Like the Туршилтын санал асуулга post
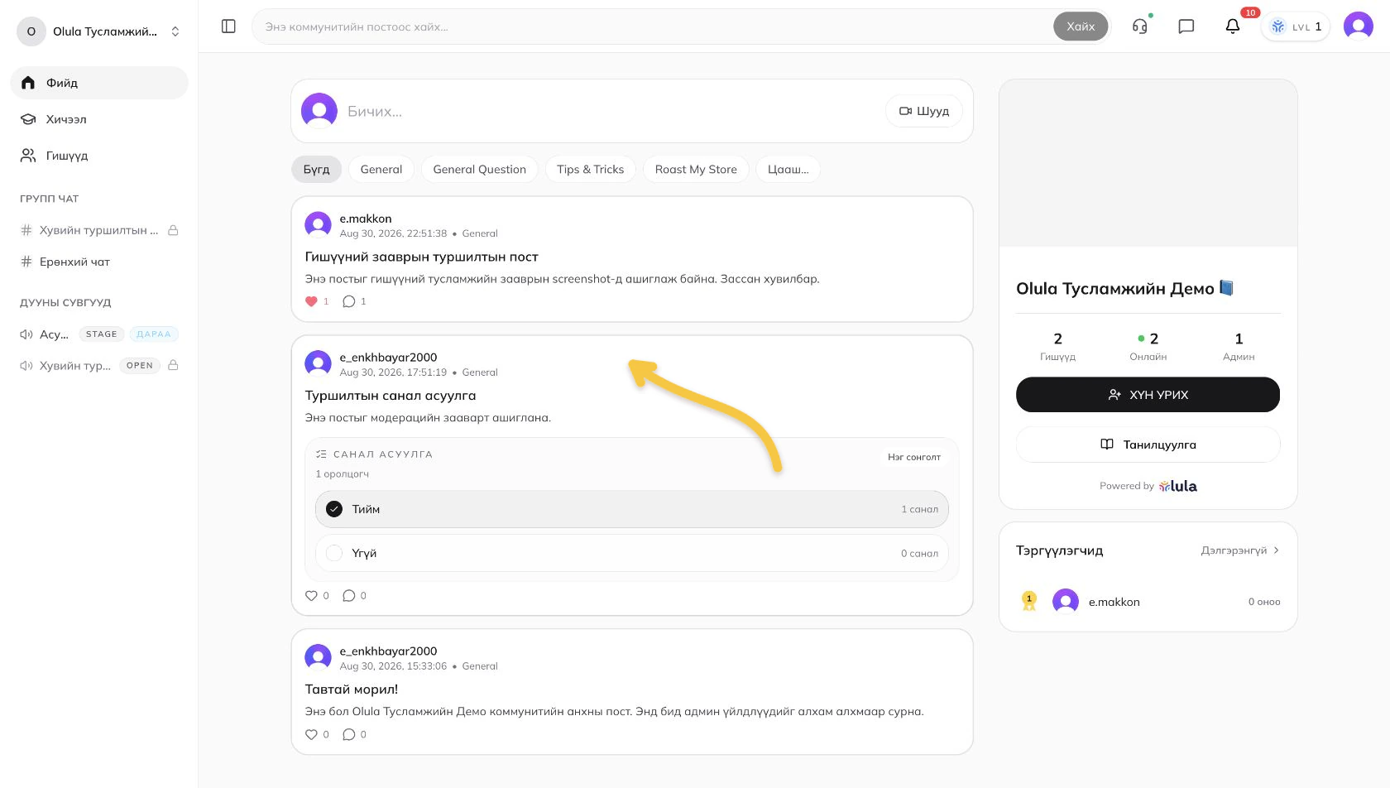1390x788 pixels. pyautogui.click(x=312, y=595)
